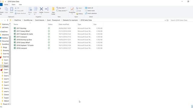Click the Overar folder in the sidebar
The image size is (193, 108).
(x=6, y=95)
